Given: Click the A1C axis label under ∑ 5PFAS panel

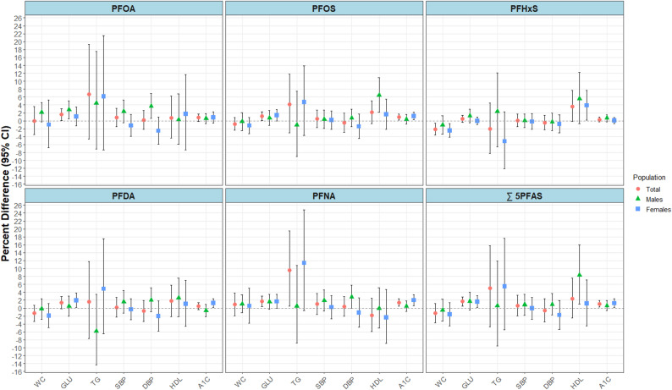Looking at the screenshot, I should (605, 382).
